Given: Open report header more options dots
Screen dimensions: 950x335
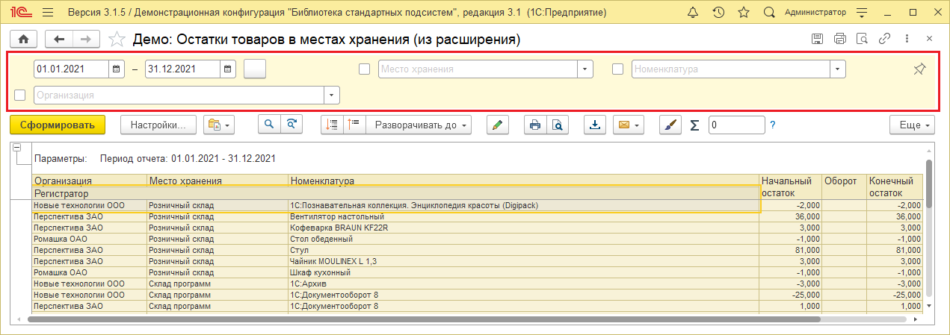Looking at the screenshot, I should point(907,39).
